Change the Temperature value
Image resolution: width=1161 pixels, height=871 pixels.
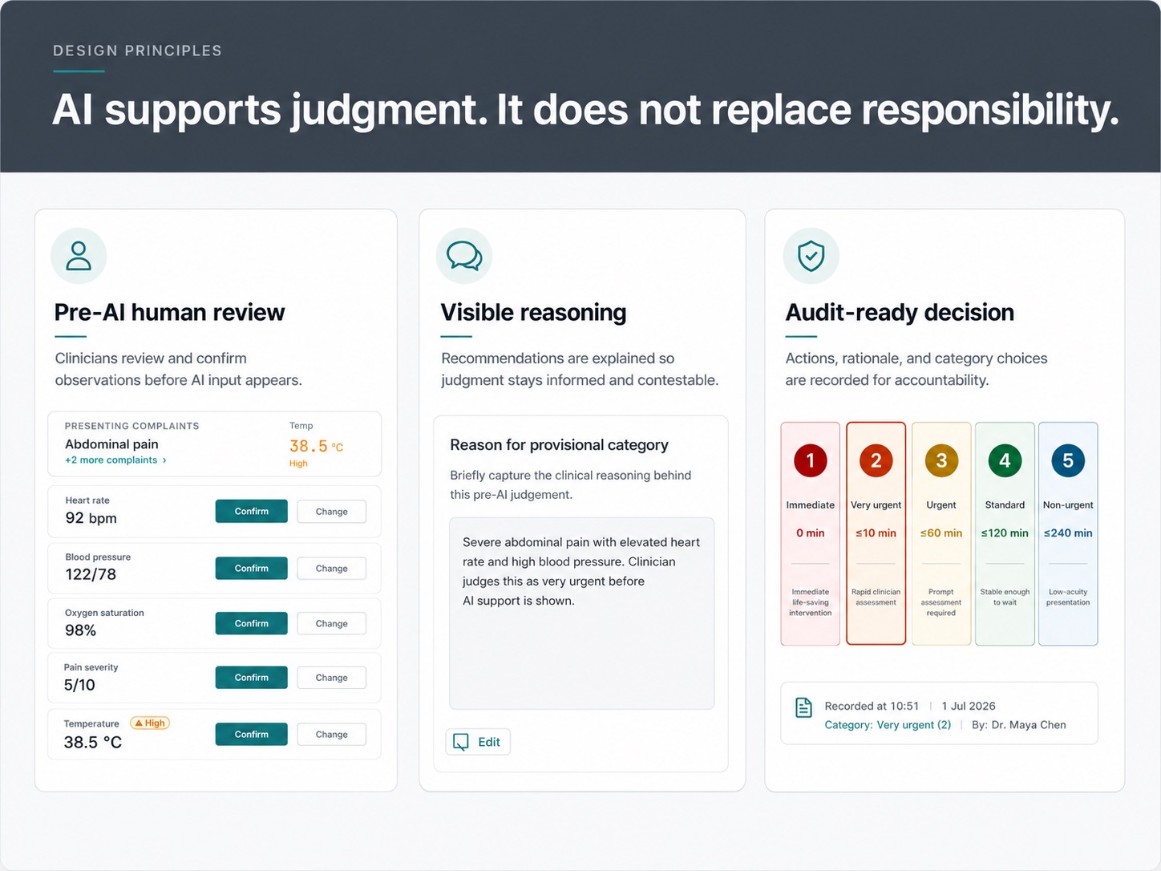tap(331, 734)
